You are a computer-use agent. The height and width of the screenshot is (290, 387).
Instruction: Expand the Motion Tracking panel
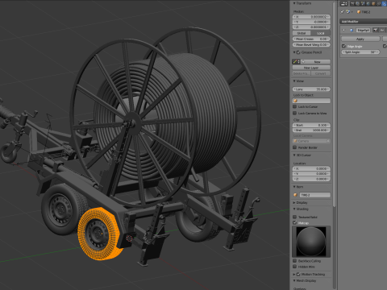click(294, 274)
